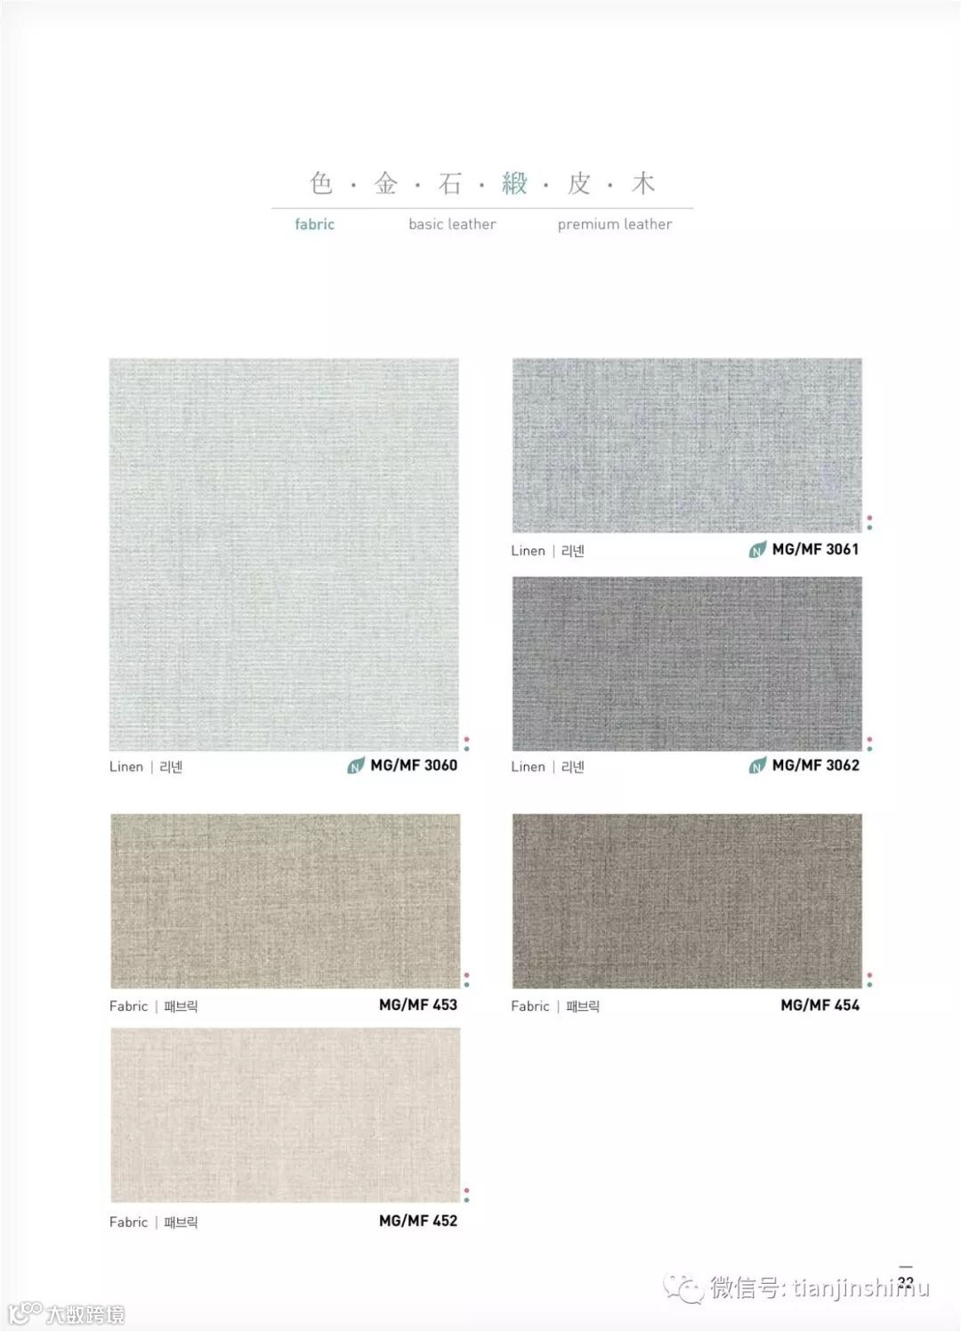This screenshot has width=961, height=1332.
Task: Click the WeChat logo icon in the watermark
Action: coord(684,1288)
